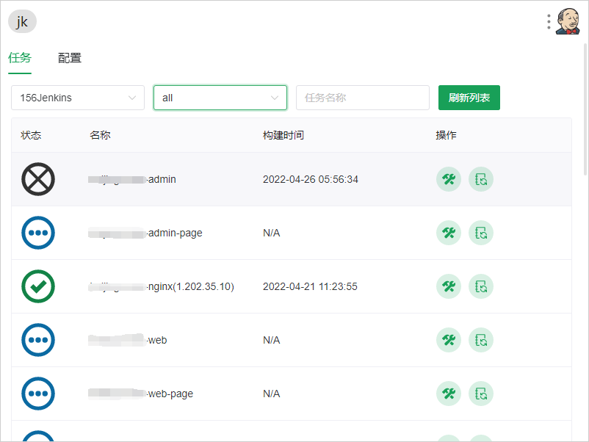The image size is (589, 442).
Task: Click the N/A build time of web-page
Action: pyautogui.click(x=271, y=394)
